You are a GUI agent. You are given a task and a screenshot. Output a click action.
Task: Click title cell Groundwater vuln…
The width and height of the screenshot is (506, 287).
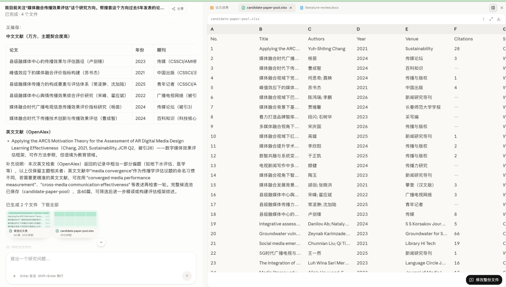pyautogui.click(x=280, y=234)
